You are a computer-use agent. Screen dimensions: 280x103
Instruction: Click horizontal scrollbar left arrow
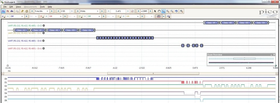coord(3,73)
